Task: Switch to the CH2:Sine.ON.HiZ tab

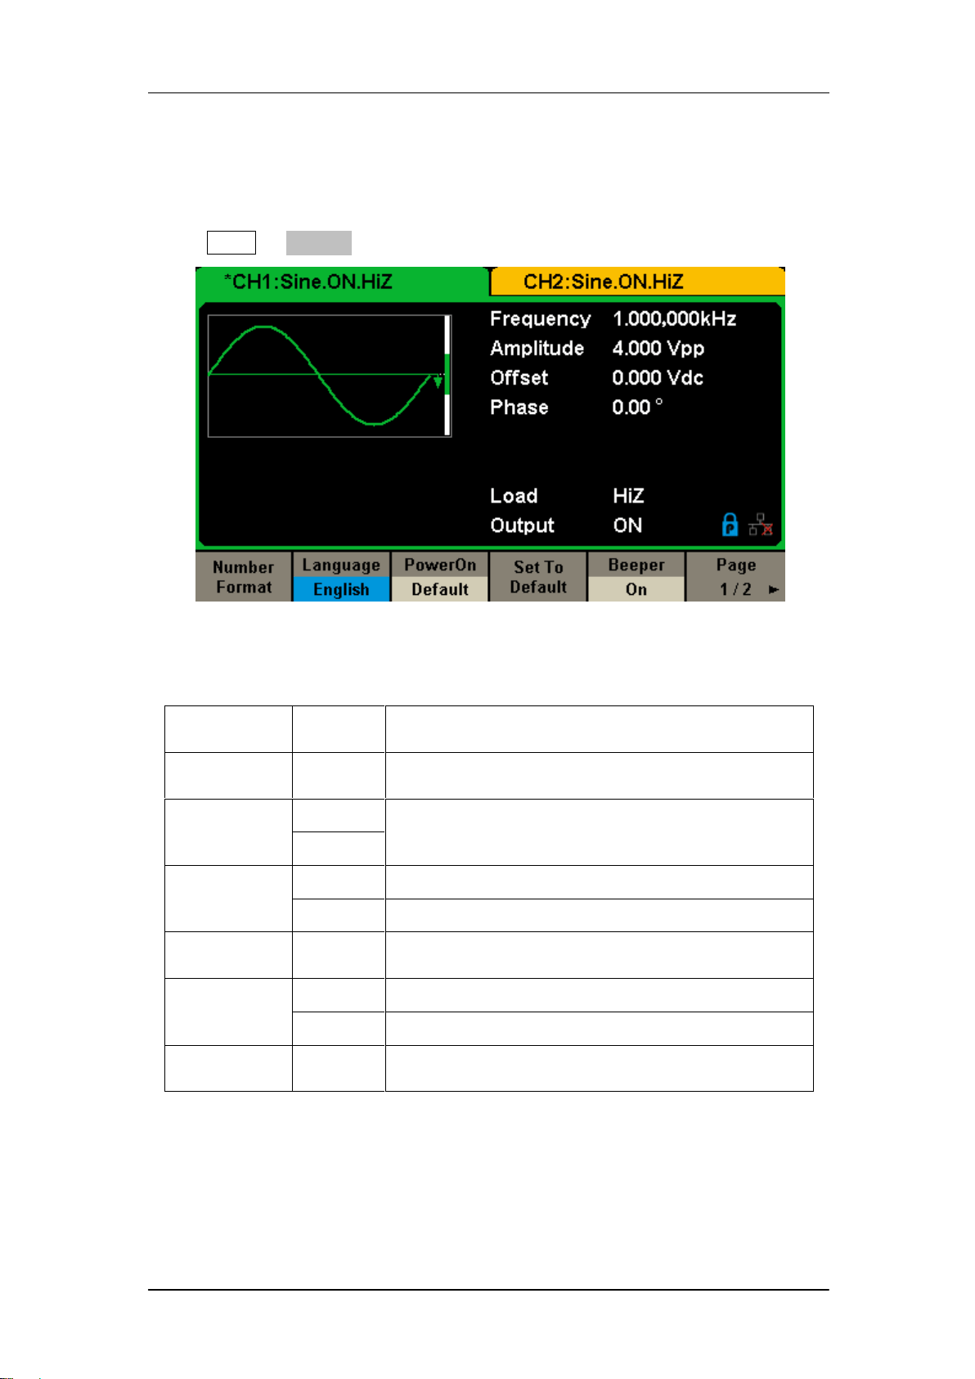Action: 637,282
